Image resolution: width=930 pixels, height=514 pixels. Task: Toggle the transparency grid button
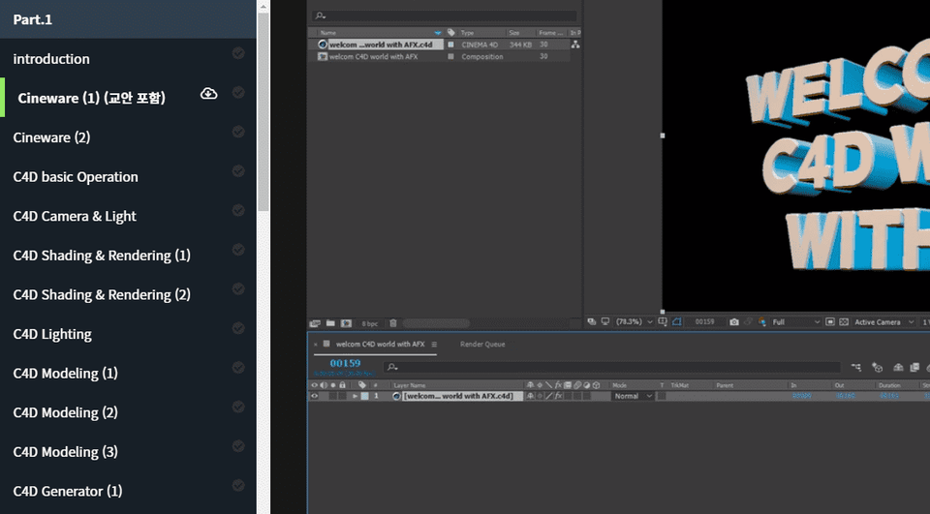[x=844, y=322]
